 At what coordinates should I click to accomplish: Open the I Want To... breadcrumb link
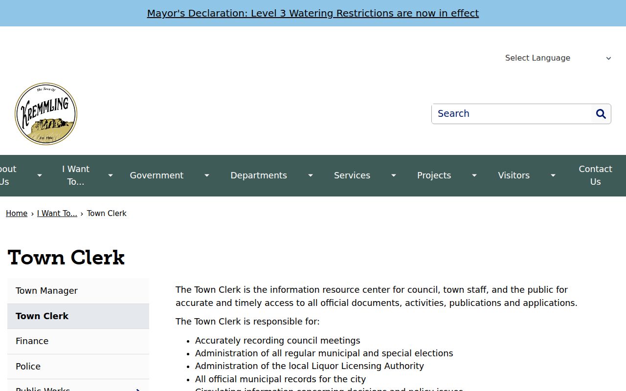[x=57, y=214]
